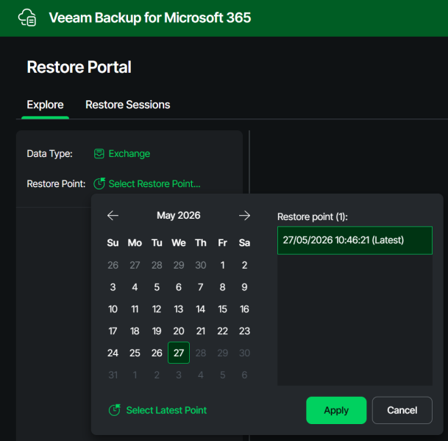448x441 pixels.
Task: Click dimmed April 30 date
Action: tap(201, 265)
